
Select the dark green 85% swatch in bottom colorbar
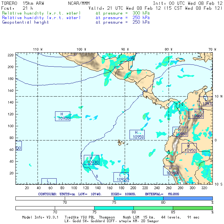[193, 208]
